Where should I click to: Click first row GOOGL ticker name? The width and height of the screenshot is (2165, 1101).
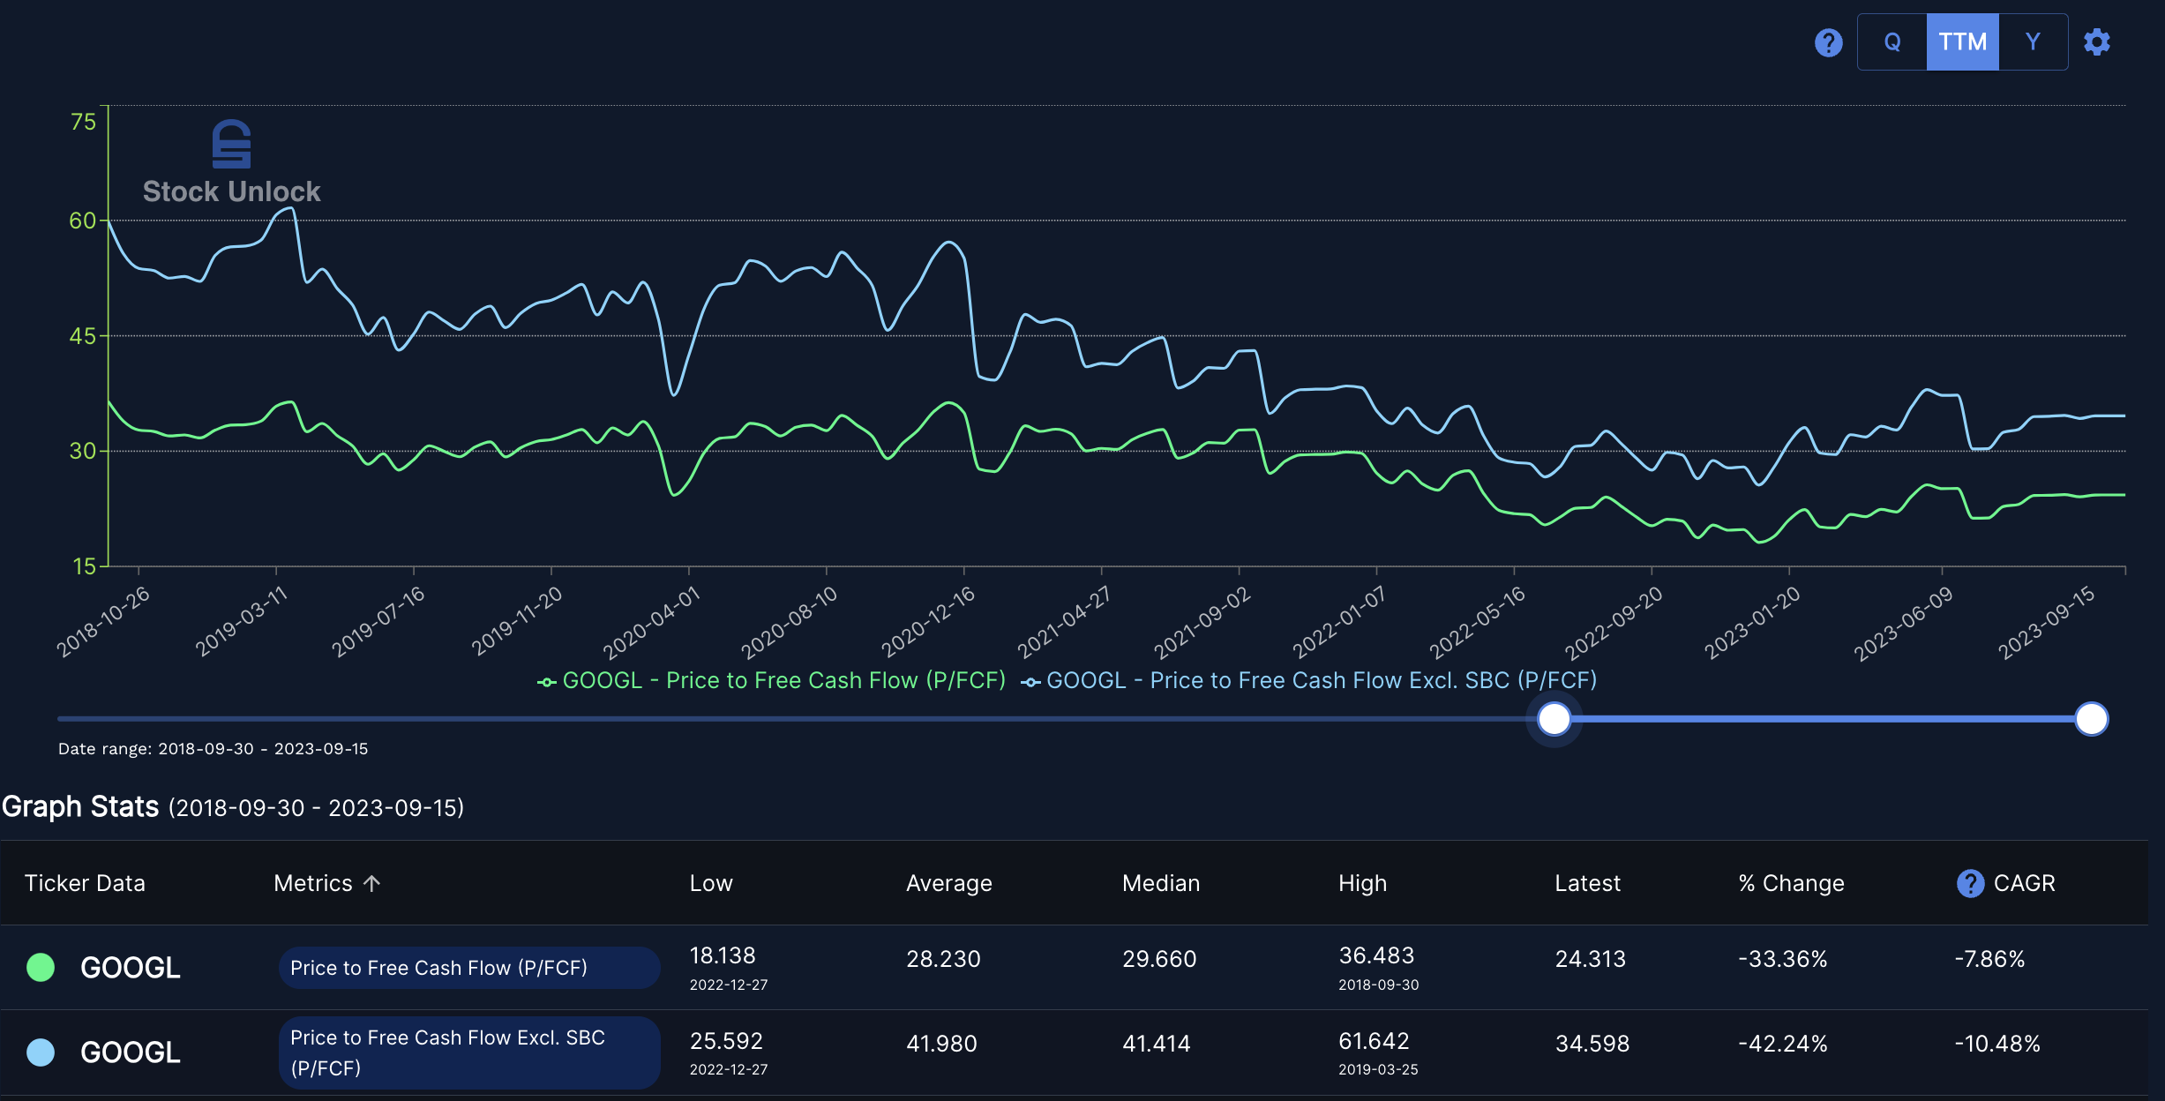tap(131, 968)
